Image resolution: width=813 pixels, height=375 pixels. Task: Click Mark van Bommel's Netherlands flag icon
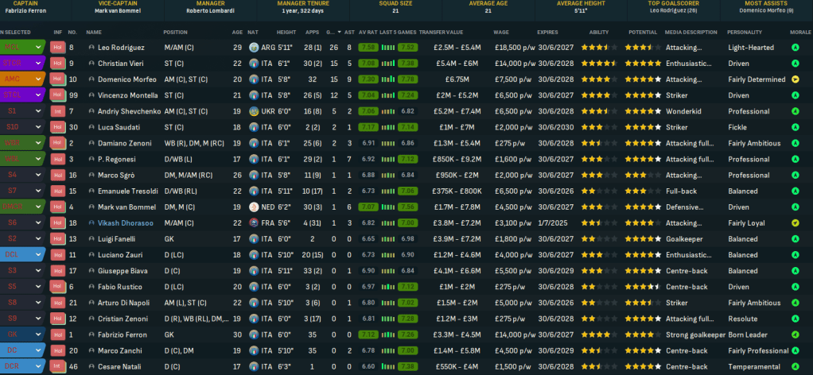254,207
